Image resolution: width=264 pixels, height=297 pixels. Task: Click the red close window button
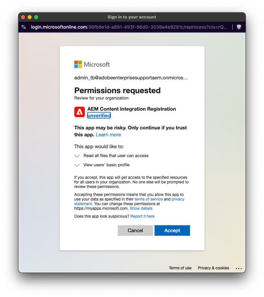(x=23, y=17)
